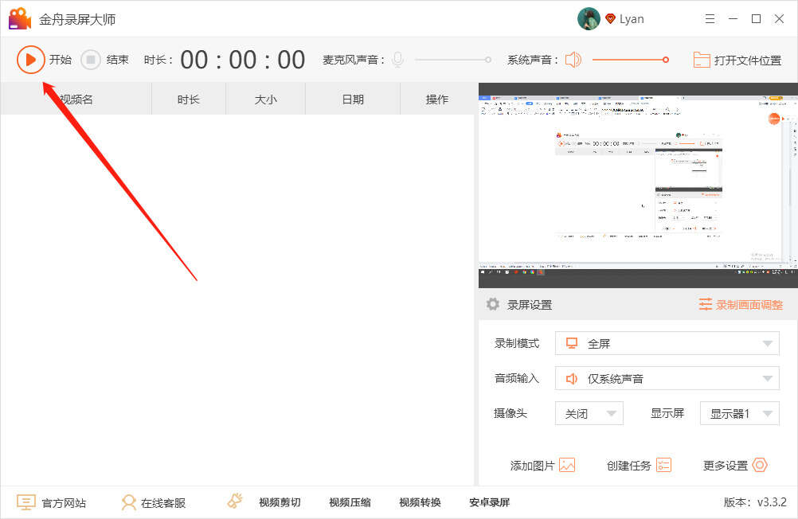Click the 金舟录屏大师 app logo
The image size is (798, 519).
click(x=21, y=19)
